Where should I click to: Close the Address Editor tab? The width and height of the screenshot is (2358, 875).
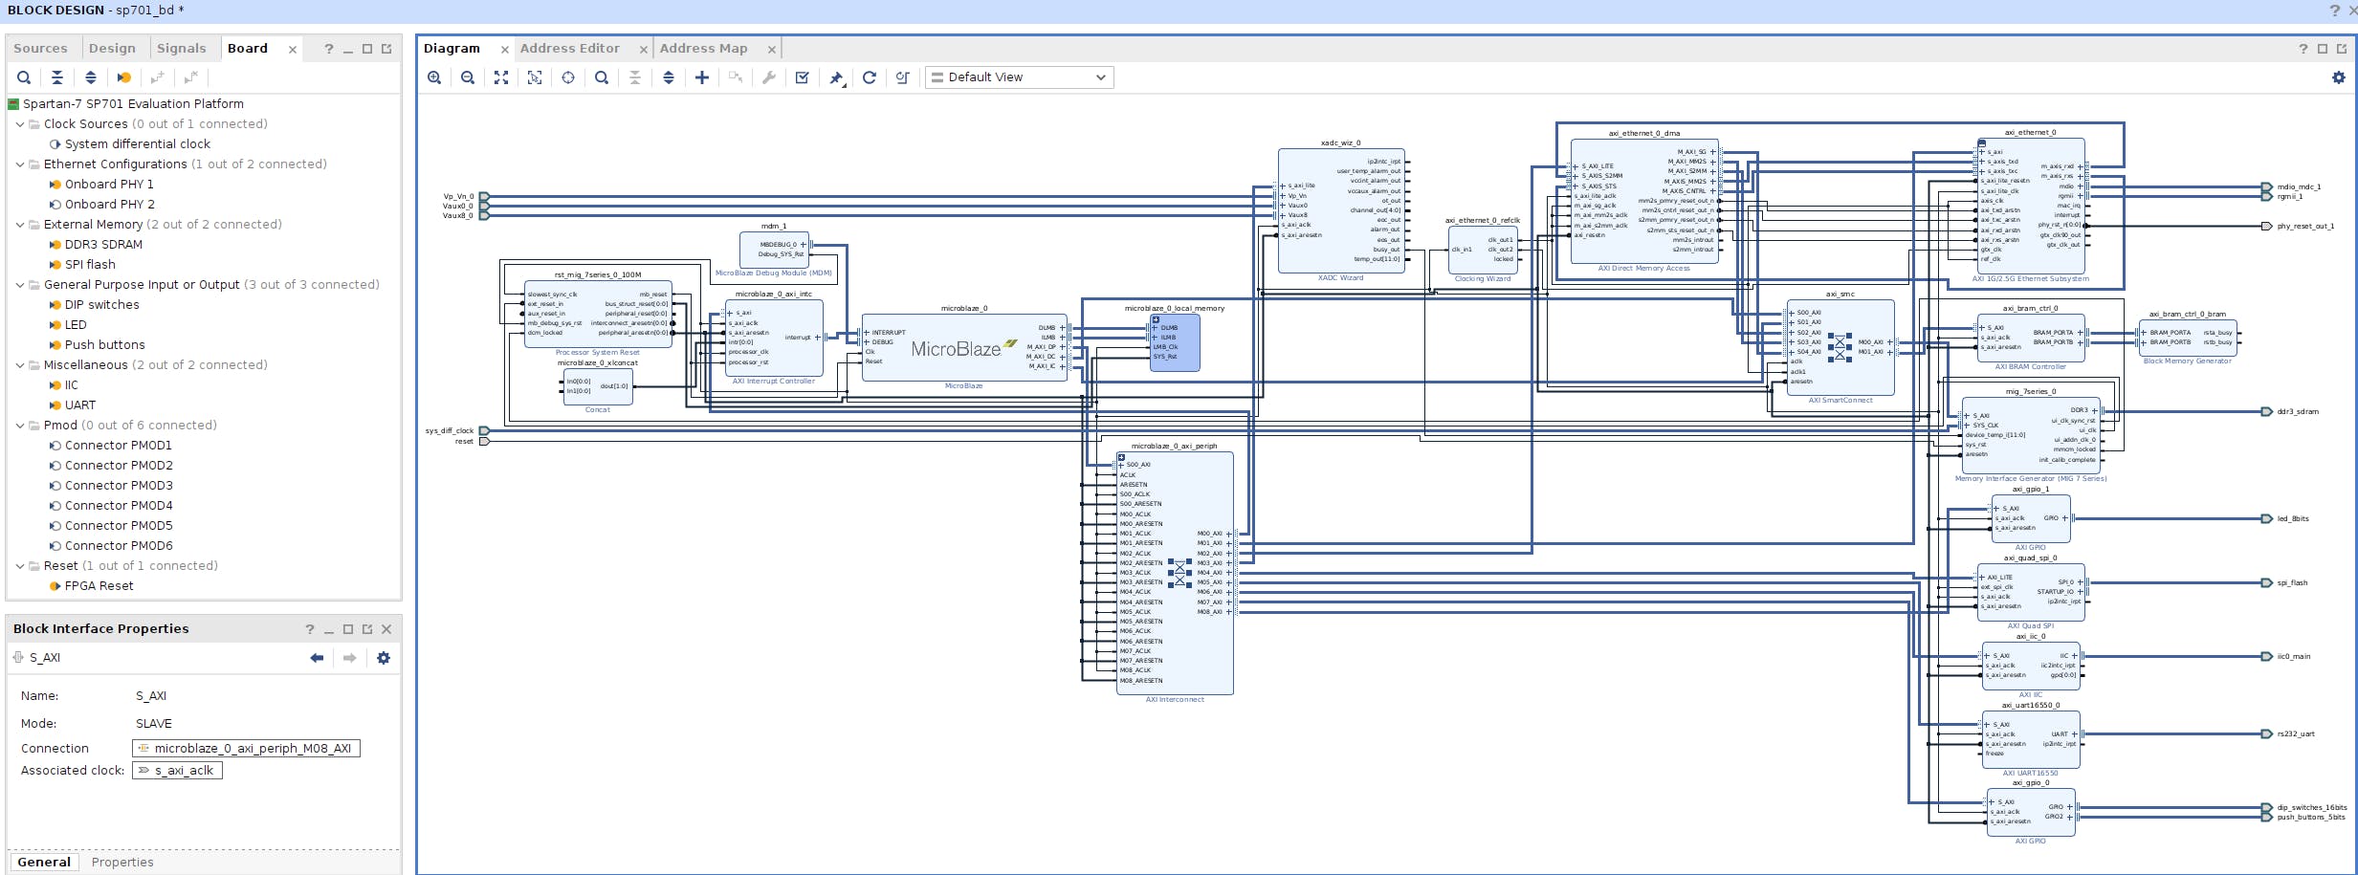pos(644,50)
